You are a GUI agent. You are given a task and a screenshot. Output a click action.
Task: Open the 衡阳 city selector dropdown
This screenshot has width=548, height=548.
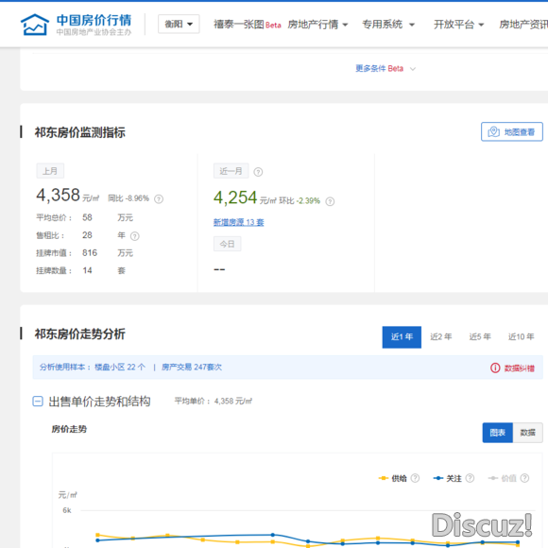tap(179, 25)
